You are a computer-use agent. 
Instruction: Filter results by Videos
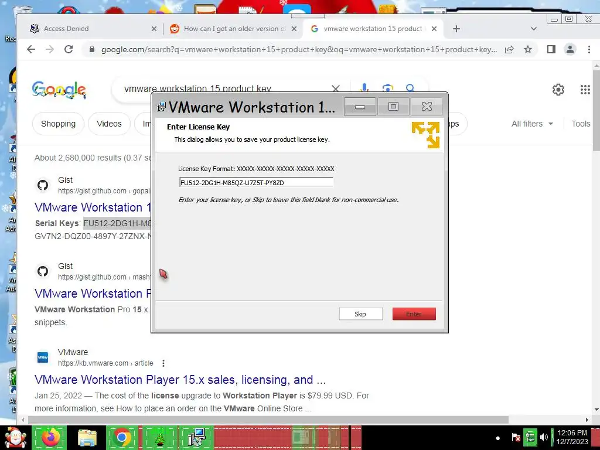coord(109,124)
